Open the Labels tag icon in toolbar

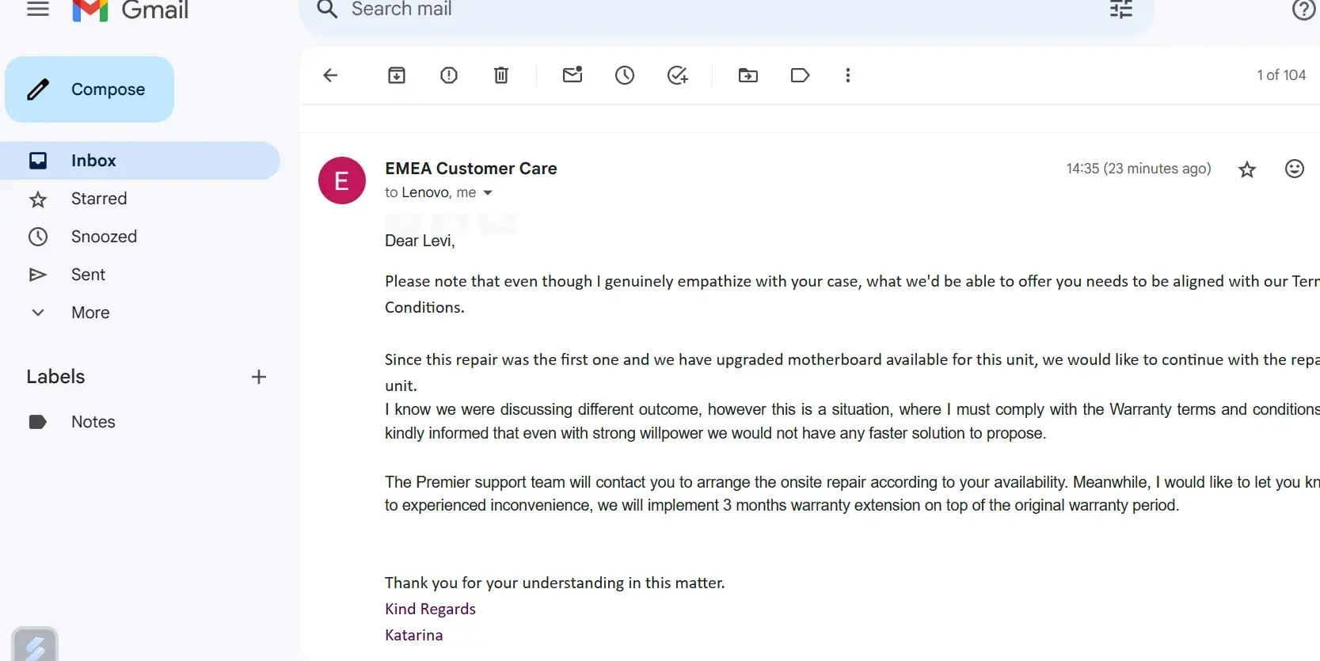pos(801,75)
